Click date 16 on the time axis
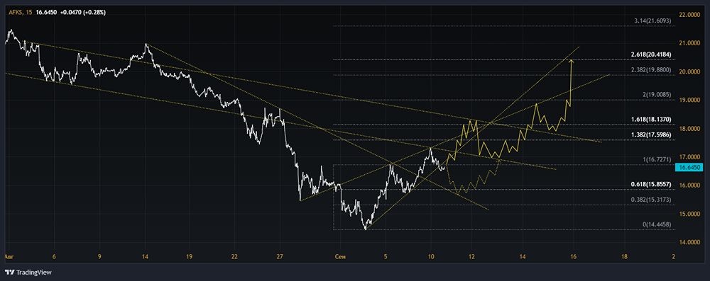Viewport: 710px width, 281px height. 573,257
